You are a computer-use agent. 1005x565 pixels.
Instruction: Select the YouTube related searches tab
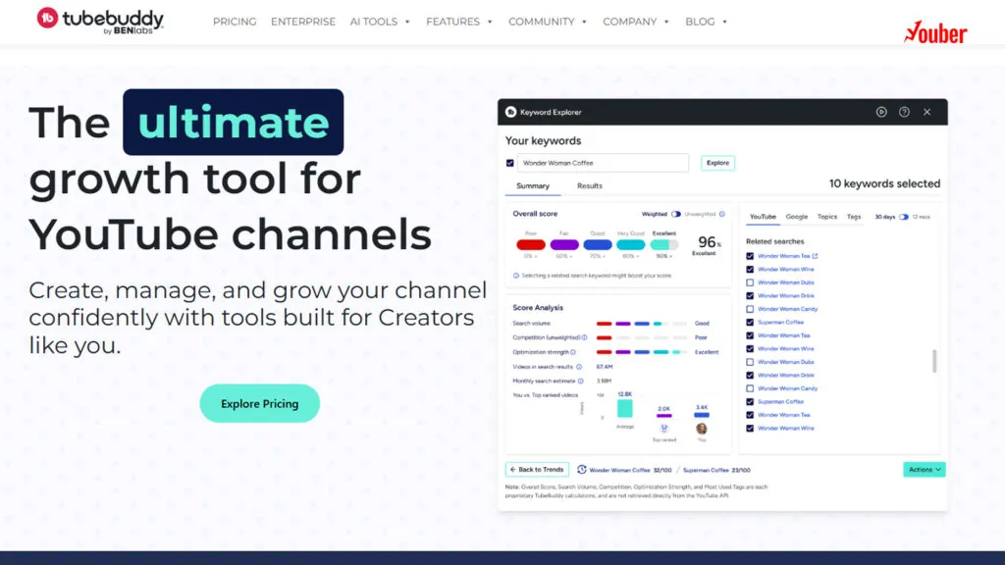coord(763,217)
